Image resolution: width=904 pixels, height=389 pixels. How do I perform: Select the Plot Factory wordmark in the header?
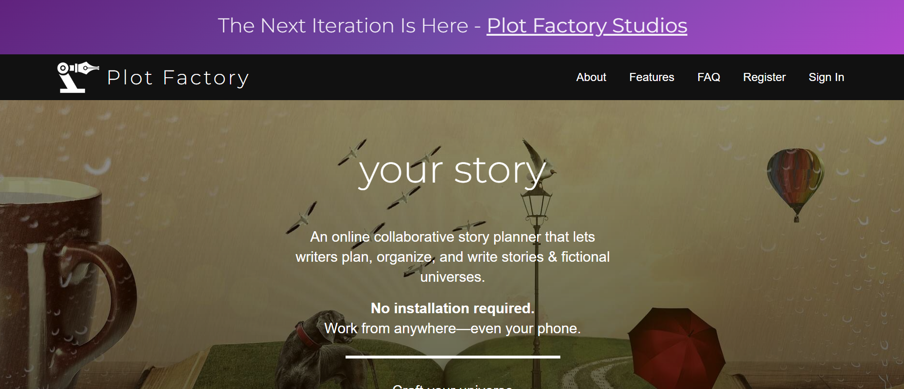click(x=177, y=77)
